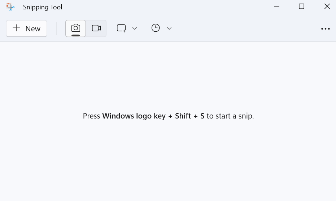Screen dimensions: 336x201
Task: Click the 'to start a snip' text
Action: [230, 116]
